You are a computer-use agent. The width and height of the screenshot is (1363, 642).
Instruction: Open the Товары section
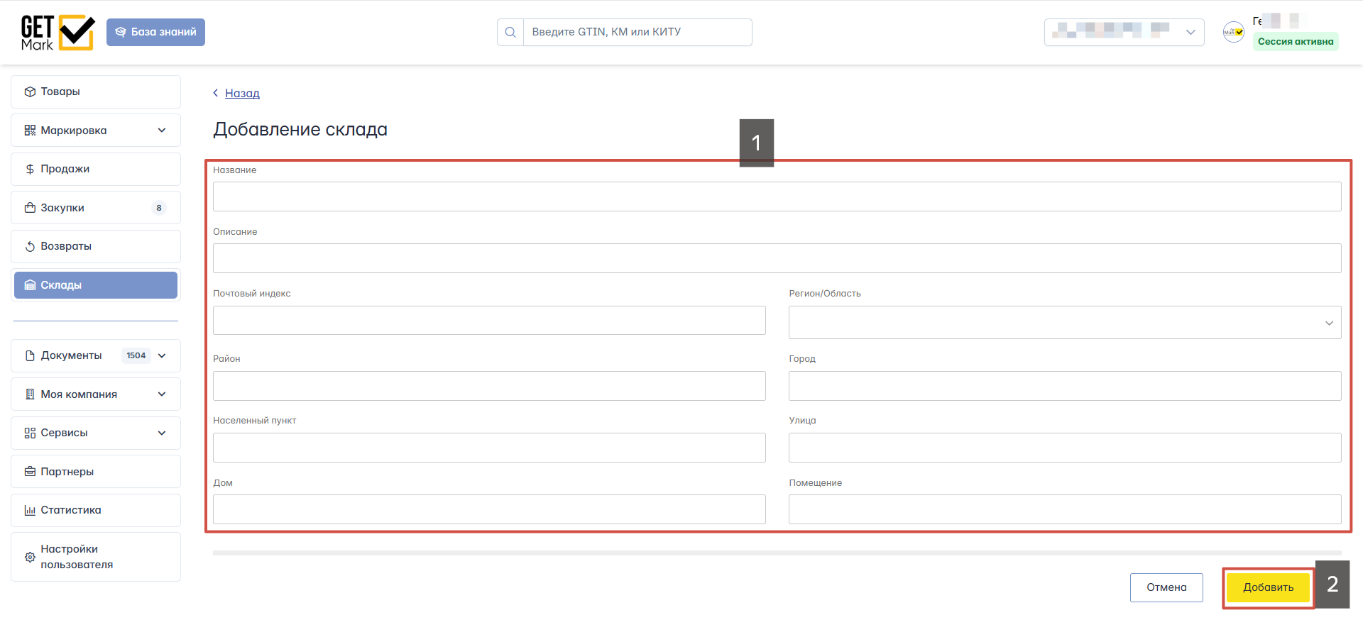tap(96, 92)
